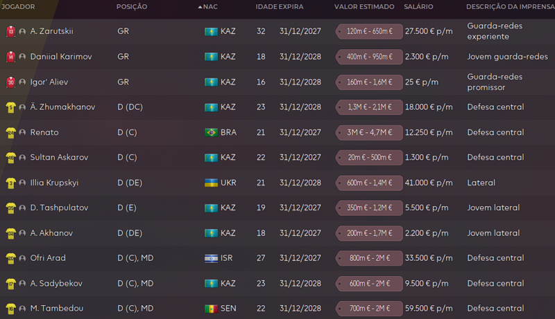Click the 3M € - 4,7M € value badge
The height and width of the screenshot is (319, 555).
pos(369,133)
